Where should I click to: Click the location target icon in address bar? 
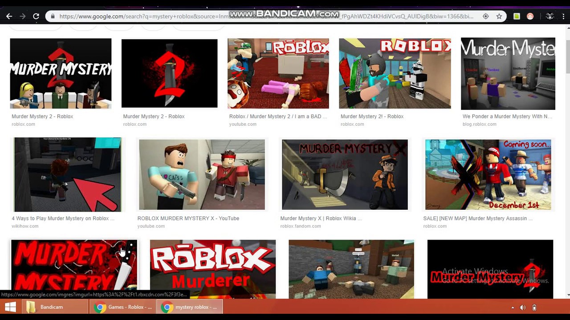pos(486,16)
